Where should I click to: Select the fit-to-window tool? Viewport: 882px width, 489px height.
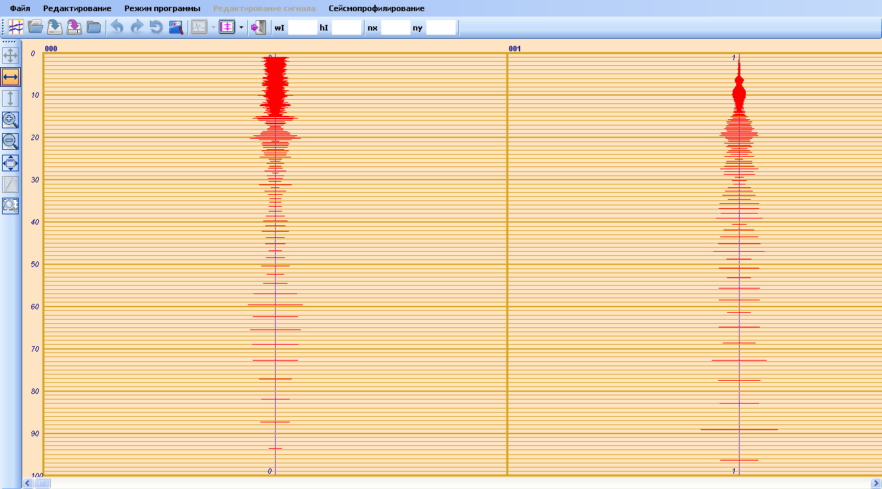[x=10, y=163]
